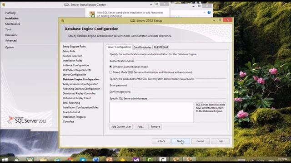This screenshot has height=163, width=291.
Task: Cancel the SQL Server setup
Action: 201,141
